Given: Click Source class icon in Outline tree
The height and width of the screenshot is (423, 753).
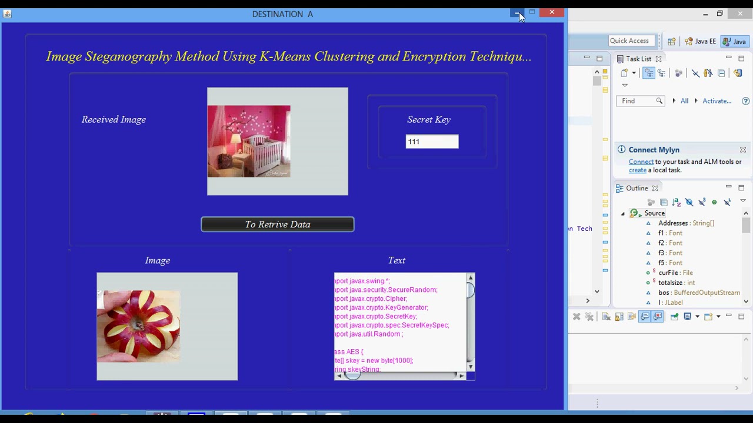Looking at the screenshot, I should coord(634,213).
